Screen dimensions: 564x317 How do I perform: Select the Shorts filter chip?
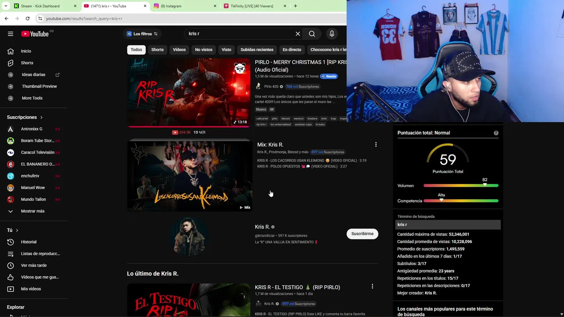tap(157, 50)
